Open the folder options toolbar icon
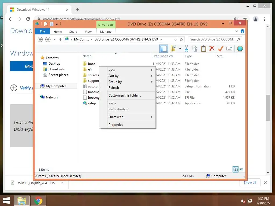The image size is (275, 206). [x=173, y=49]
